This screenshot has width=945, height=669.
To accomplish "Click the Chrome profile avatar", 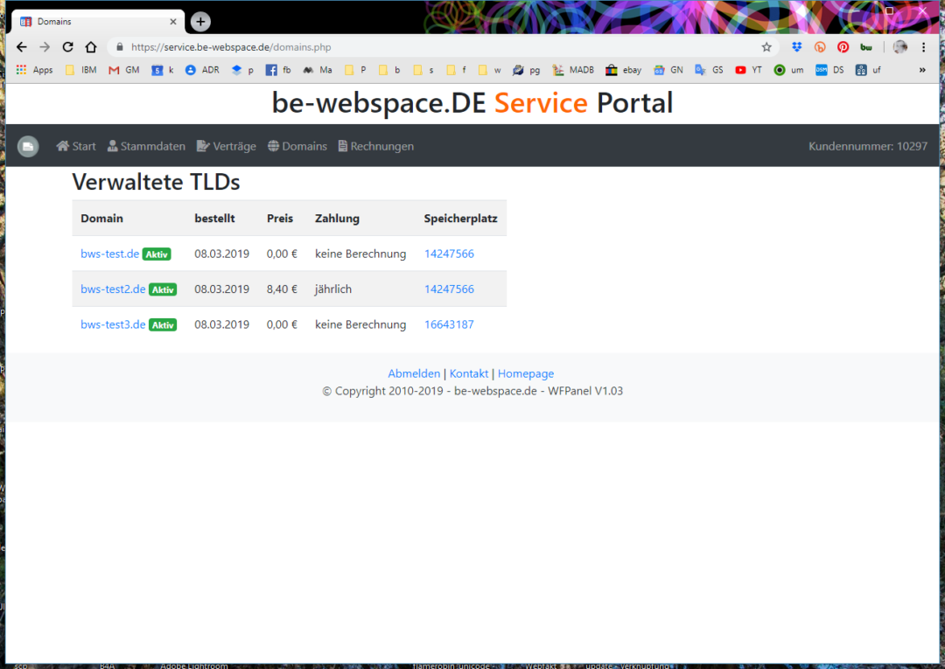I will click(x=899, y=46).
